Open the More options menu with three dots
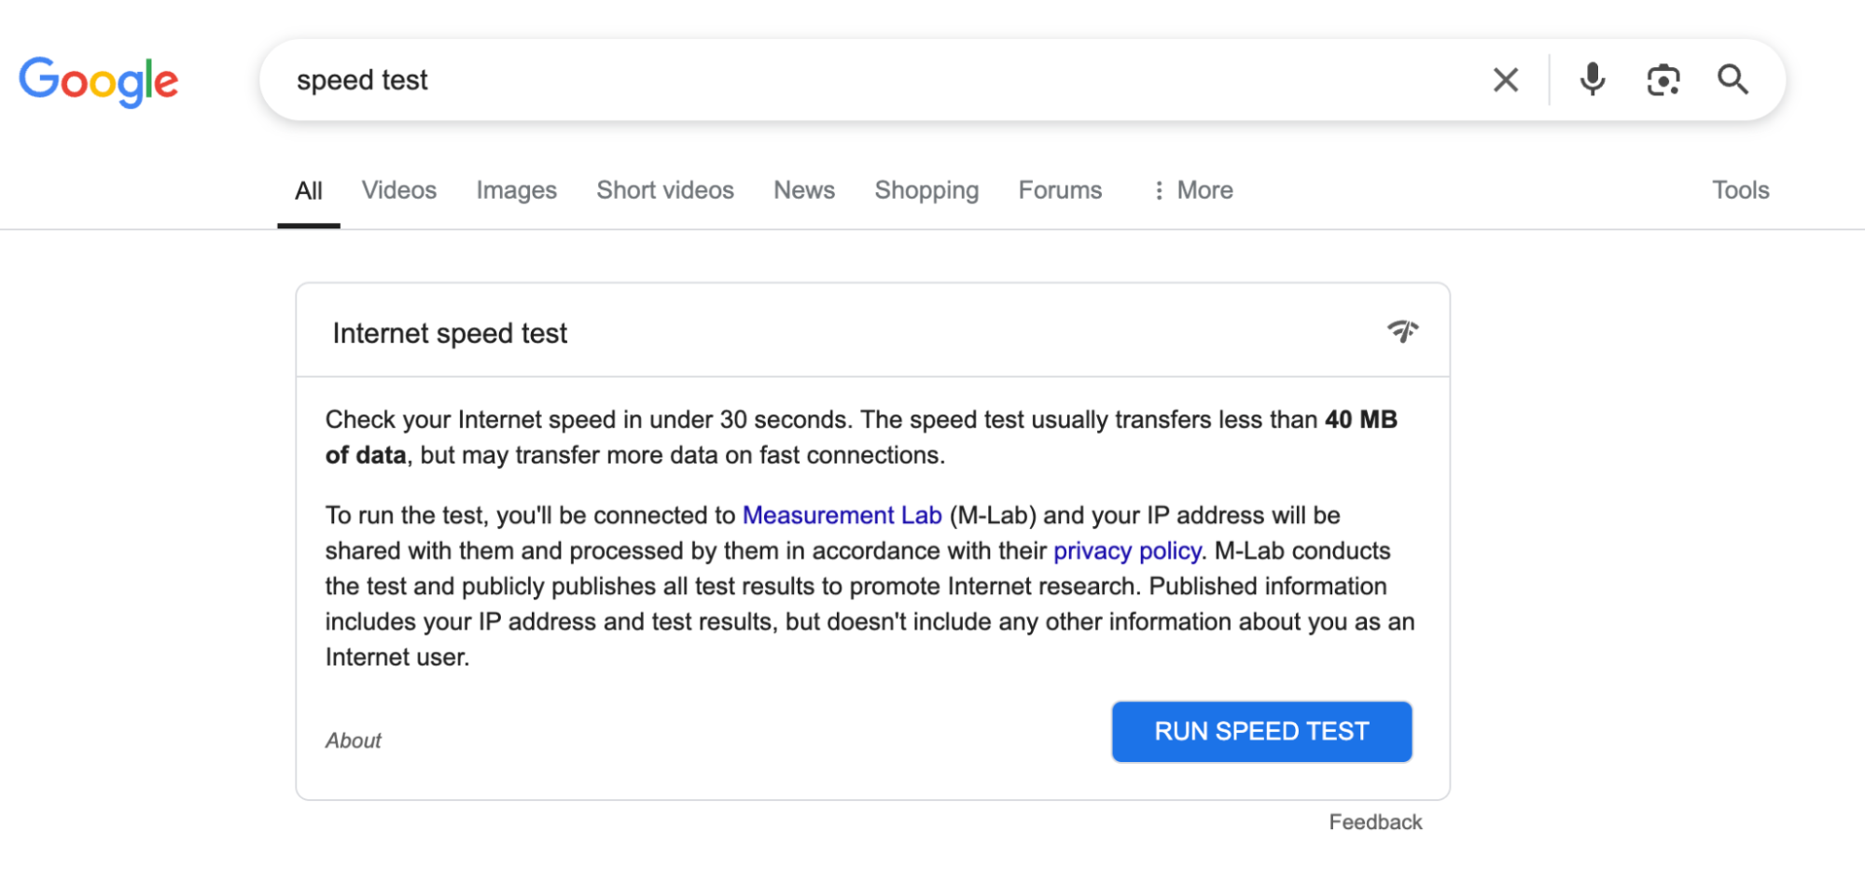1865x886 pixels. (x=1191, y=190)
